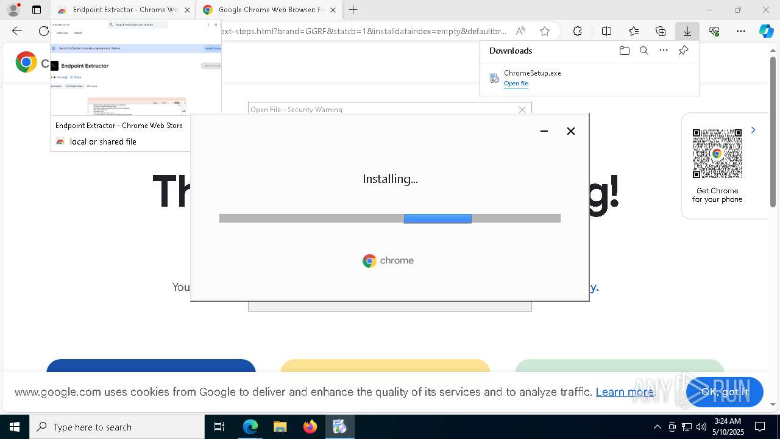Open the notification center icon
Viewport: 780px width, 439px height.
[760, 427]
